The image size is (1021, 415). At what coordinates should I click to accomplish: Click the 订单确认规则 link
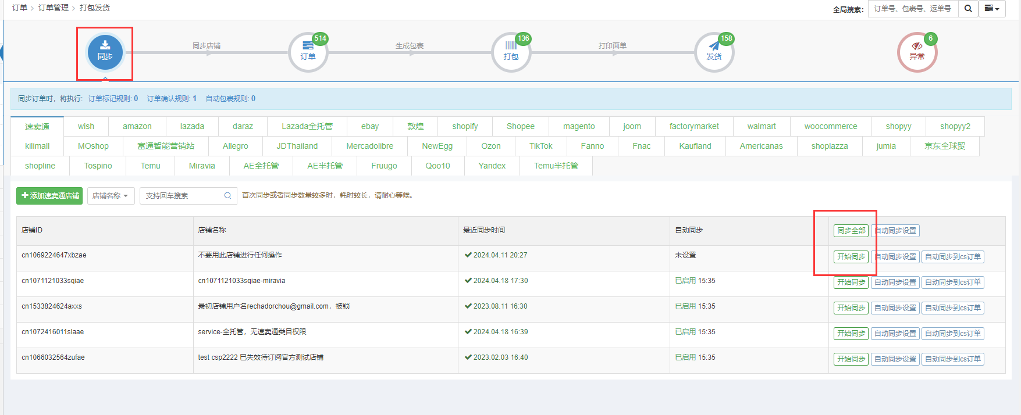172,99
